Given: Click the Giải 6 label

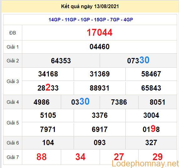Looking at the screenshot, I should pos(13,143).
